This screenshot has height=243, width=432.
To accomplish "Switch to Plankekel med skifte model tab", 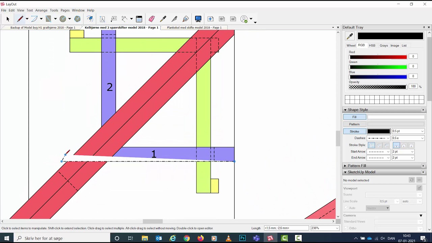I will 194,28.
